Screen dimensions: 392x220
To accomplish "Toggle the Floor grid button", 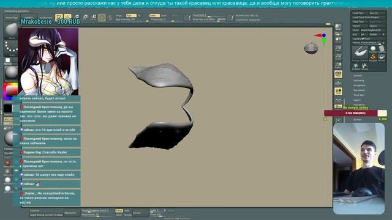I will coord(338,82).
